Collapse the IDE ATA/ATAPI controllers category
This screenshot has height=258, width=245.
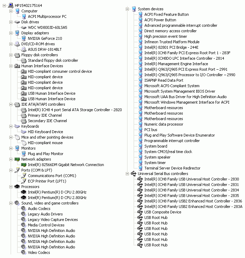(11, 105)
